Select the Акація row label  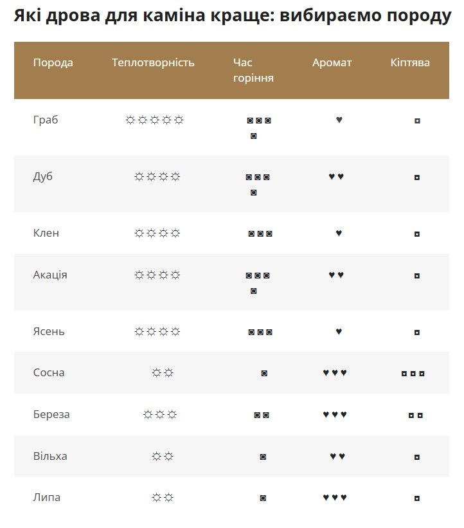tap(50, 275)
